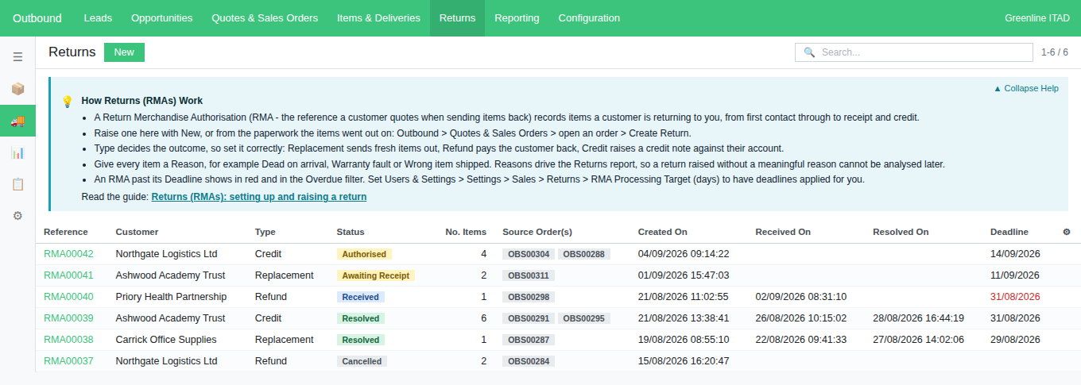Open source order tag OBS00284
The image size is (1081, 385).
pyautogui.click(x=529, y=361)
